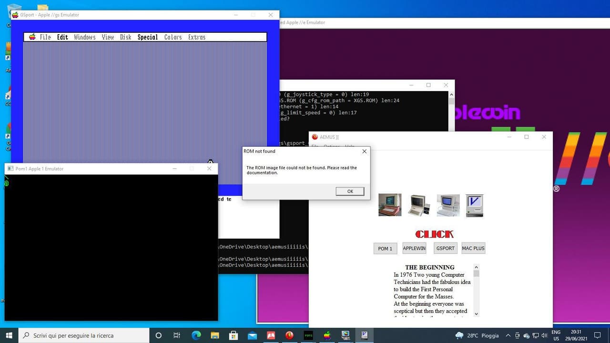Open the Edit menu in GSport
This screenshot has height=343, width=610.
pyautogui.click(x=62, y=37)
